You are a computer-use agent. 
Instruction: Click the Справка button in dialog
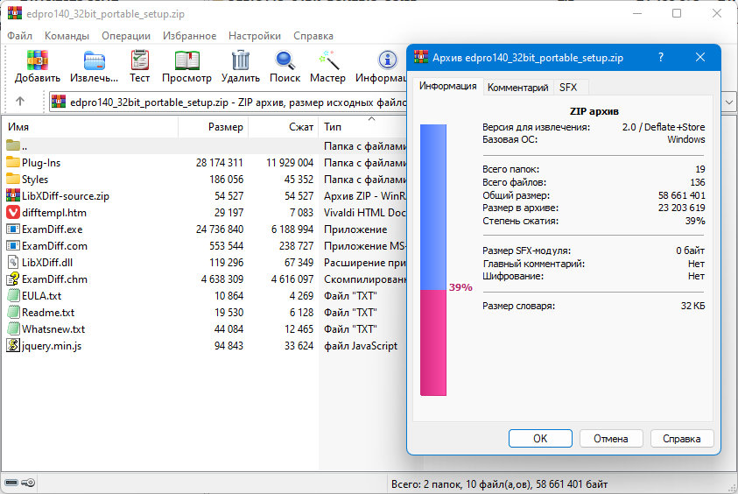[x=681, y=439]
